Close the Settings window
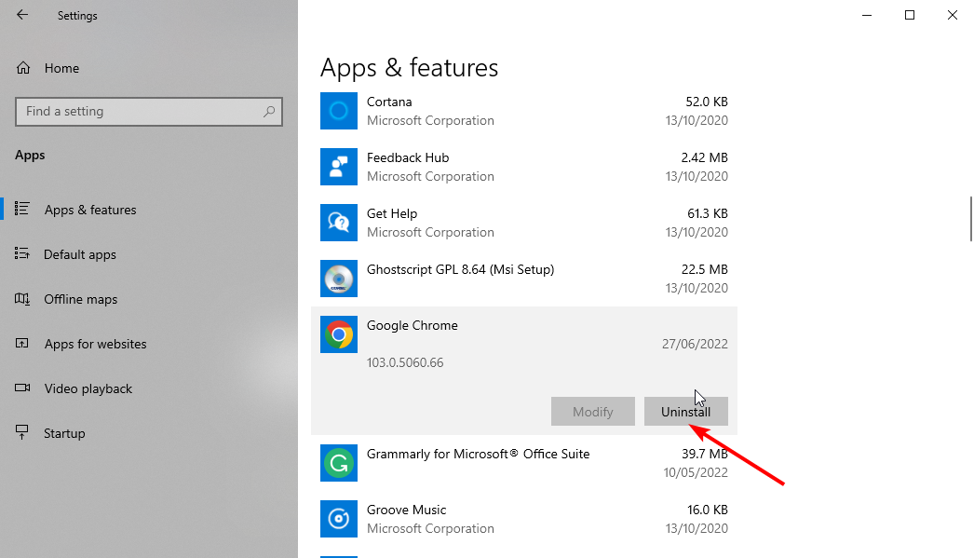Viewport: 974px width, 558px height. pyautogui.click(x=953, y=15)
